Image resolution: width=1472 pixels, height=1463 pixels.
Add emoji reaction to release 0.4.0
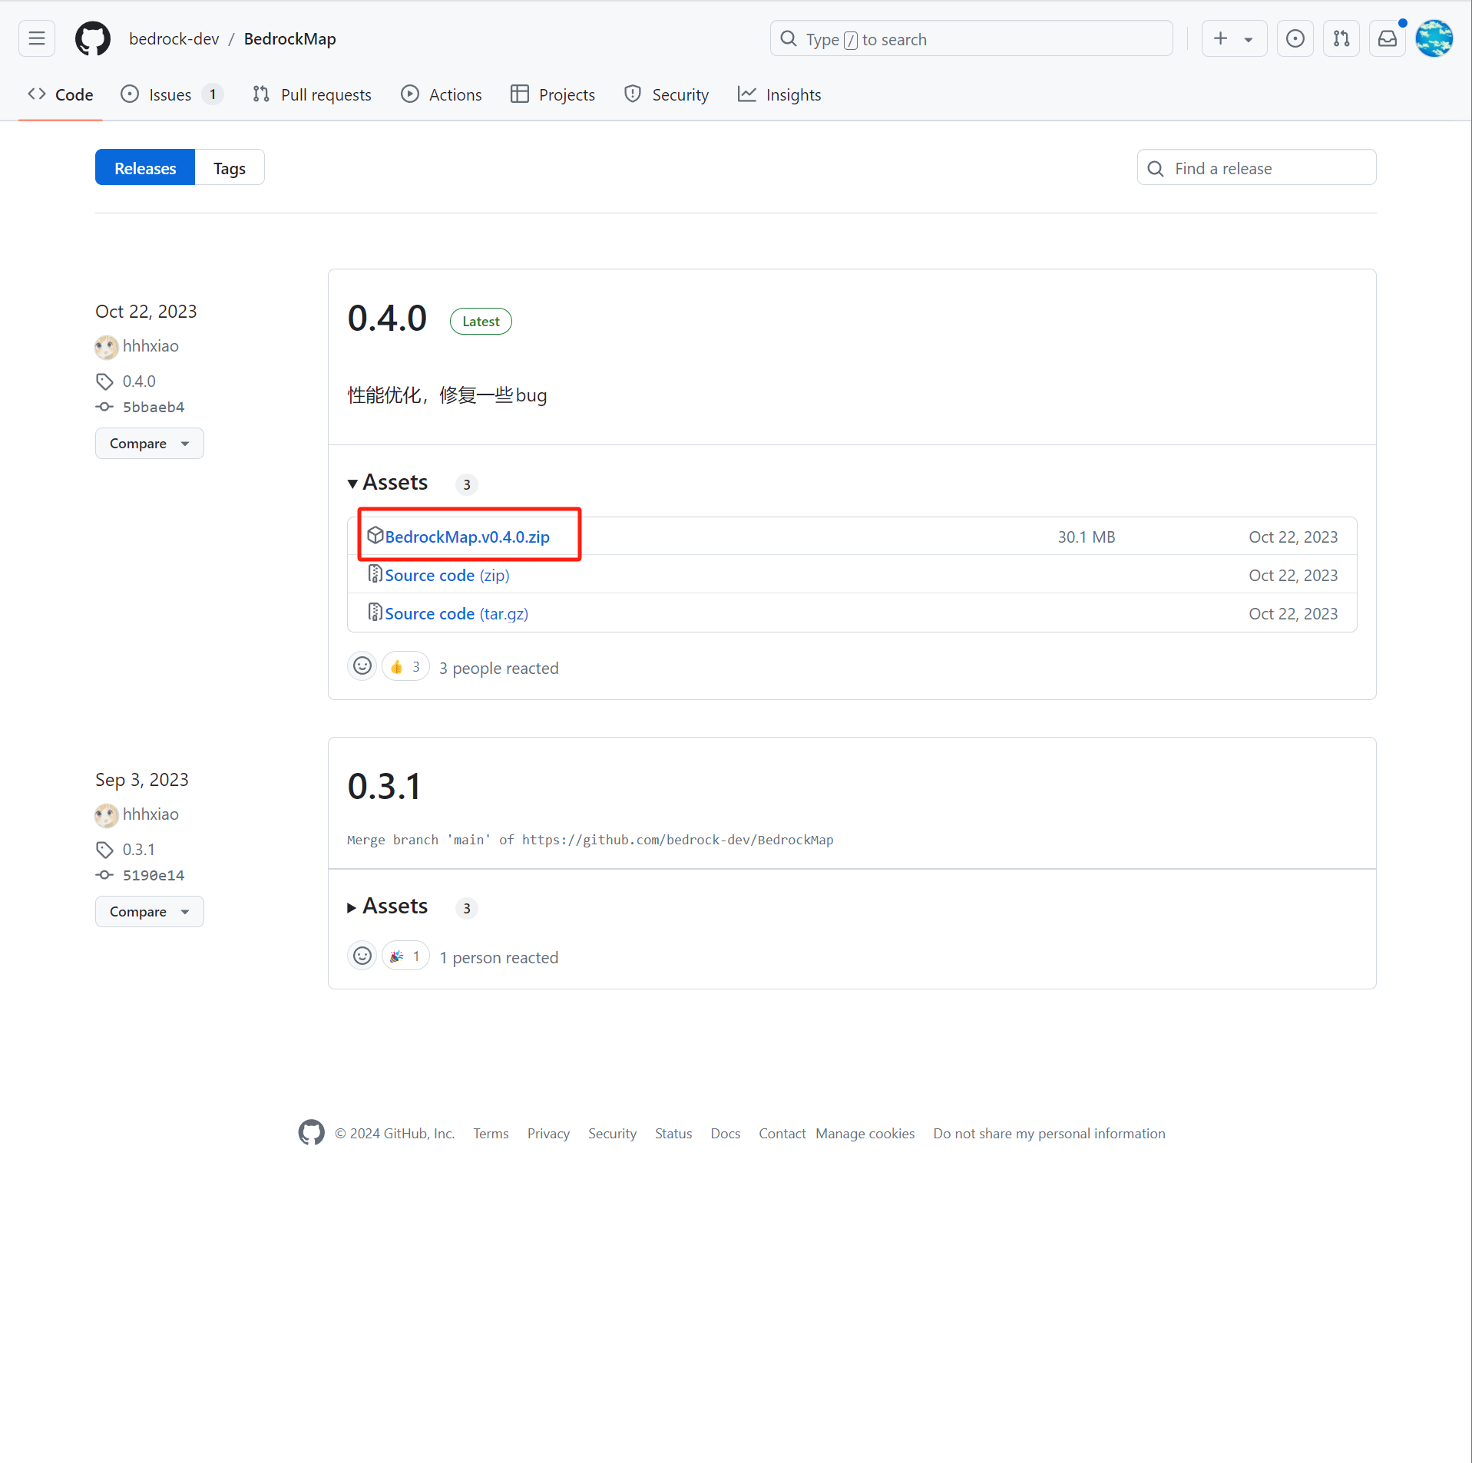coord(362,666)
